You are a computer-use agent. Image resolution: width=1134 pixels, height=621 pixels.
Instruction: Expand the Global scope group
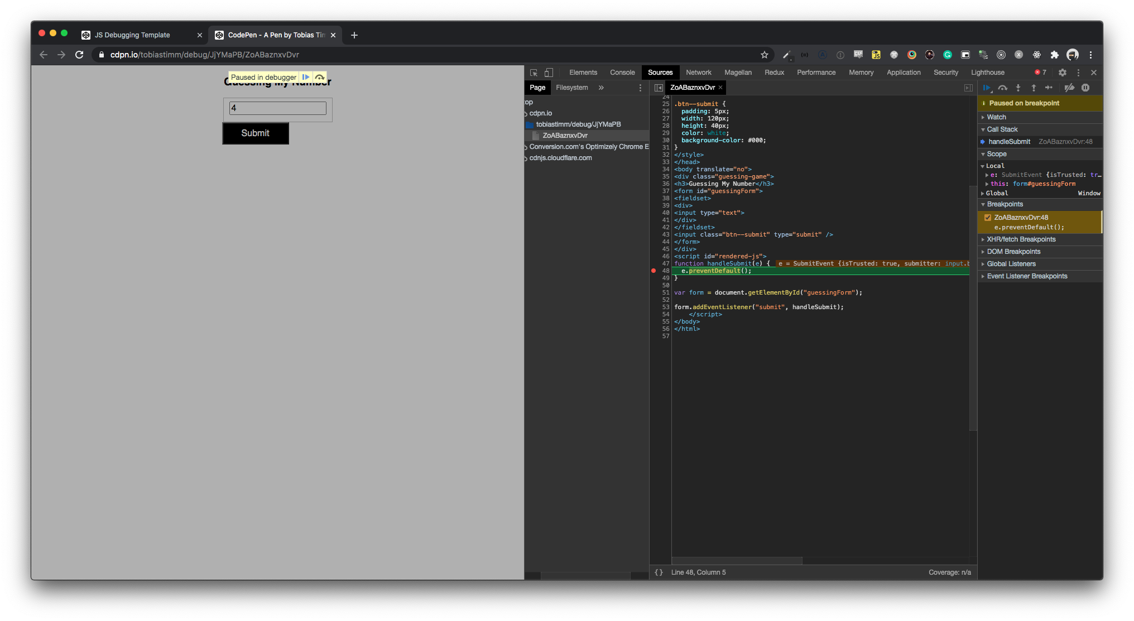[1040, 193]
